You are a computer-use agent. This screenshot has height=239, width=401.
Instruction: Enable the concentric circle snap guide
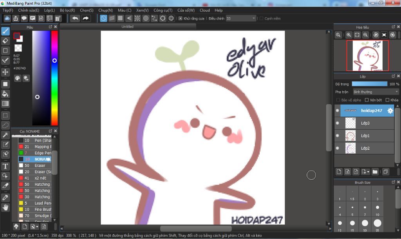point(146,18)
